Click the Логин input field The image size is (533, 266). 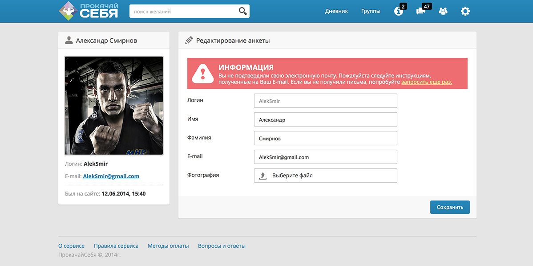[x=326, y=101]
